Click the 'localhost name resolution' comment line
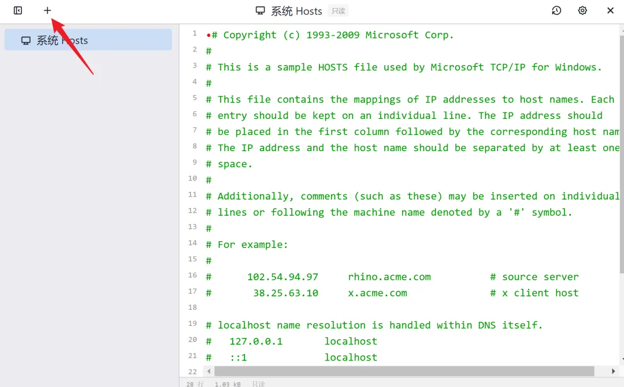The width and height of the screenshot is (624, 387). [x=374, y=325]
